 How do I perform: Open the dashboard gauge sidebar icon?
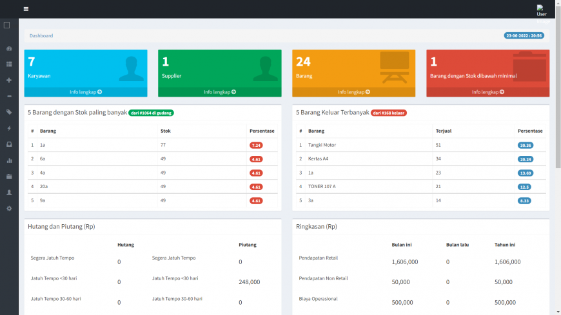tap(9, 48)
